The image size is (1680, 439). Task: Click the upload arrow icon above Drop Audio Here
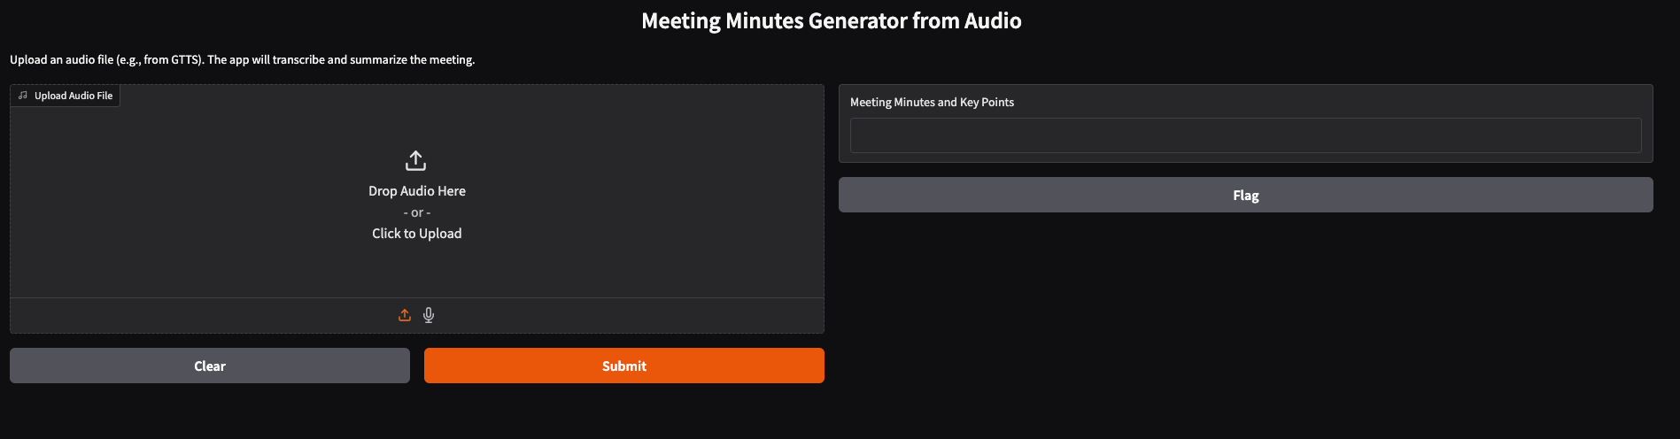pos(416,160)
